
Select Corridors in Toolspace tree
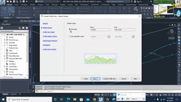click(12, 64)
